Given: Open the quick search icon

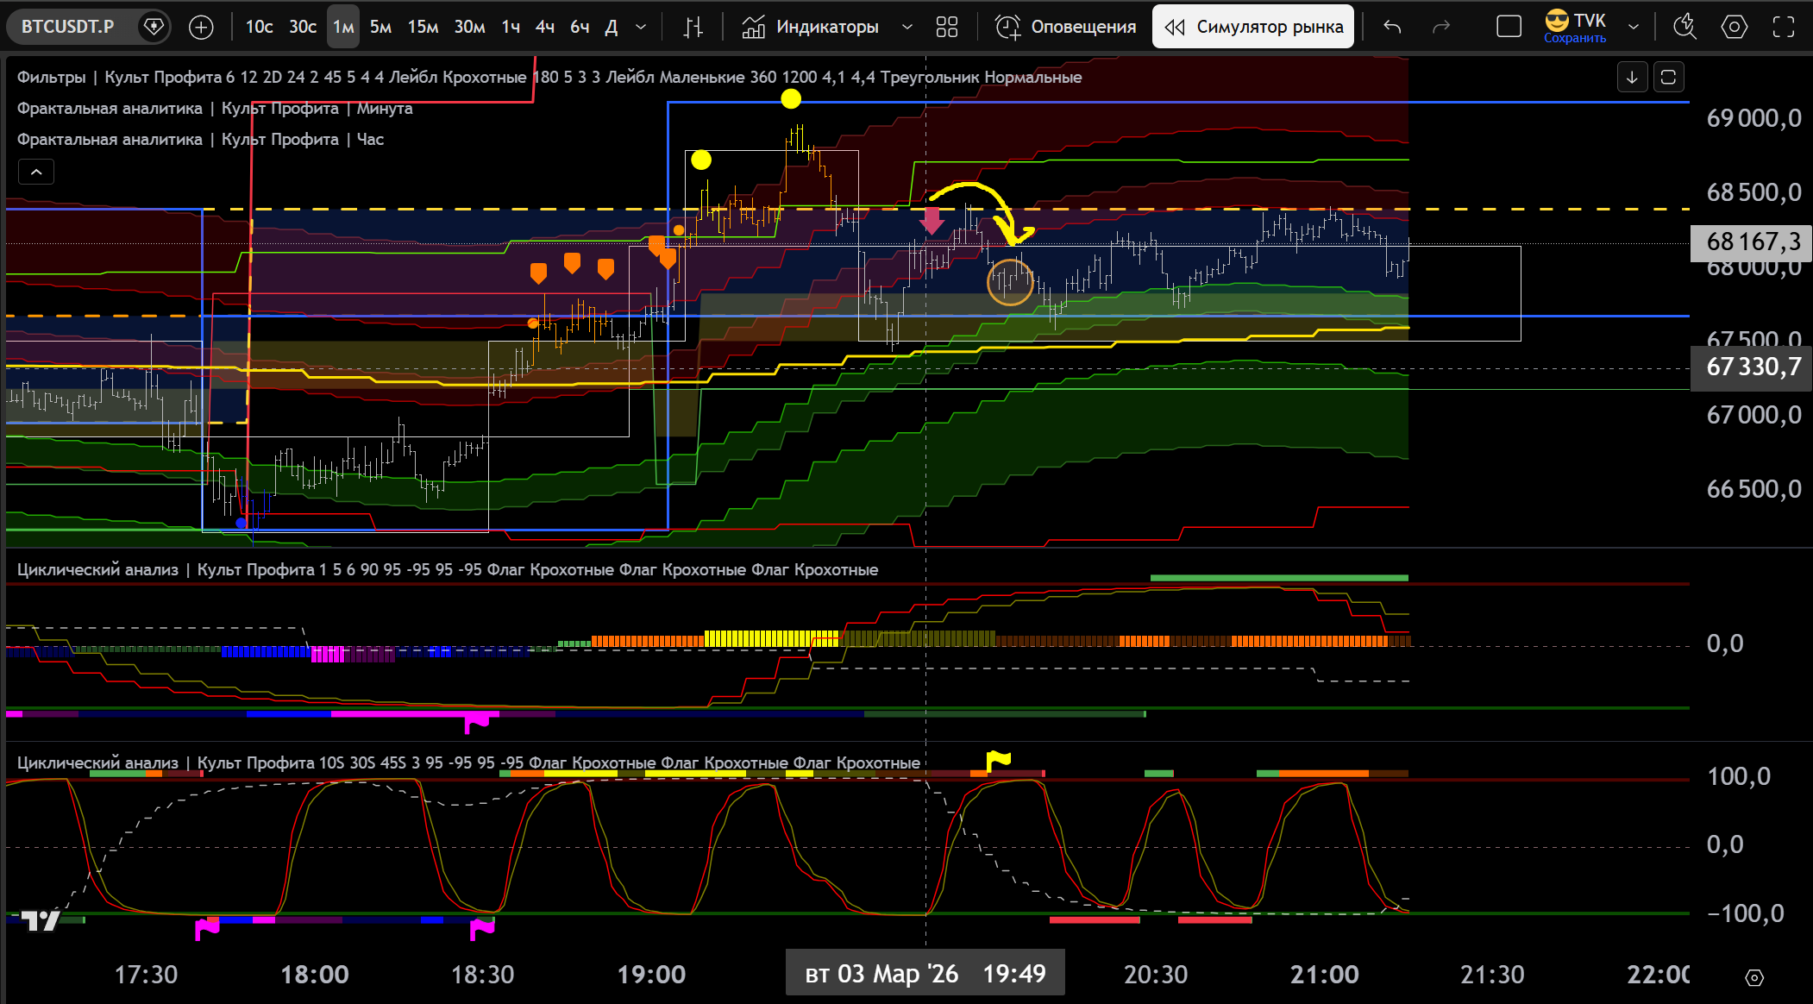Looking at the screenshot, I should (1684, 27).
